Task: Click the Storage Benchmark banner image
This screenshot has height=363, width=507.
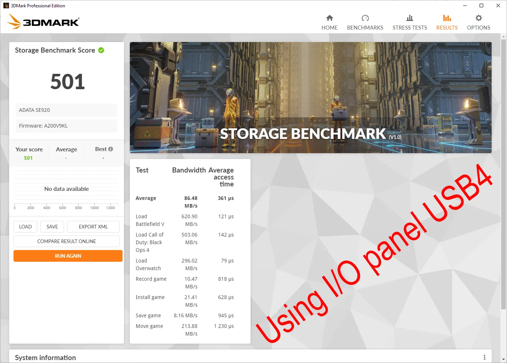Action: click(311, 98)
